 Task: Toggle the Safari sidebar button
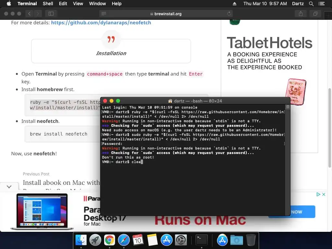(x=51, y=14)
